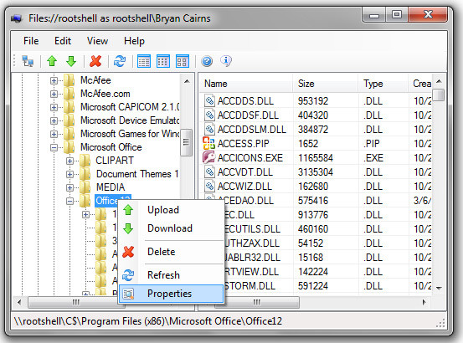Choose Download from the context menu

[x=171, y=228]
